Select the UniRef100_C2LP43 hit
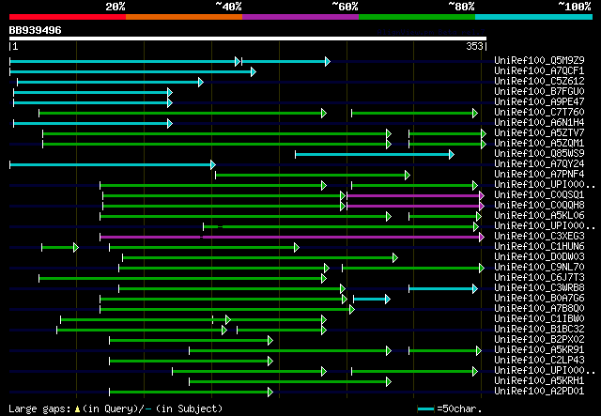 click(x=539, y=361)
